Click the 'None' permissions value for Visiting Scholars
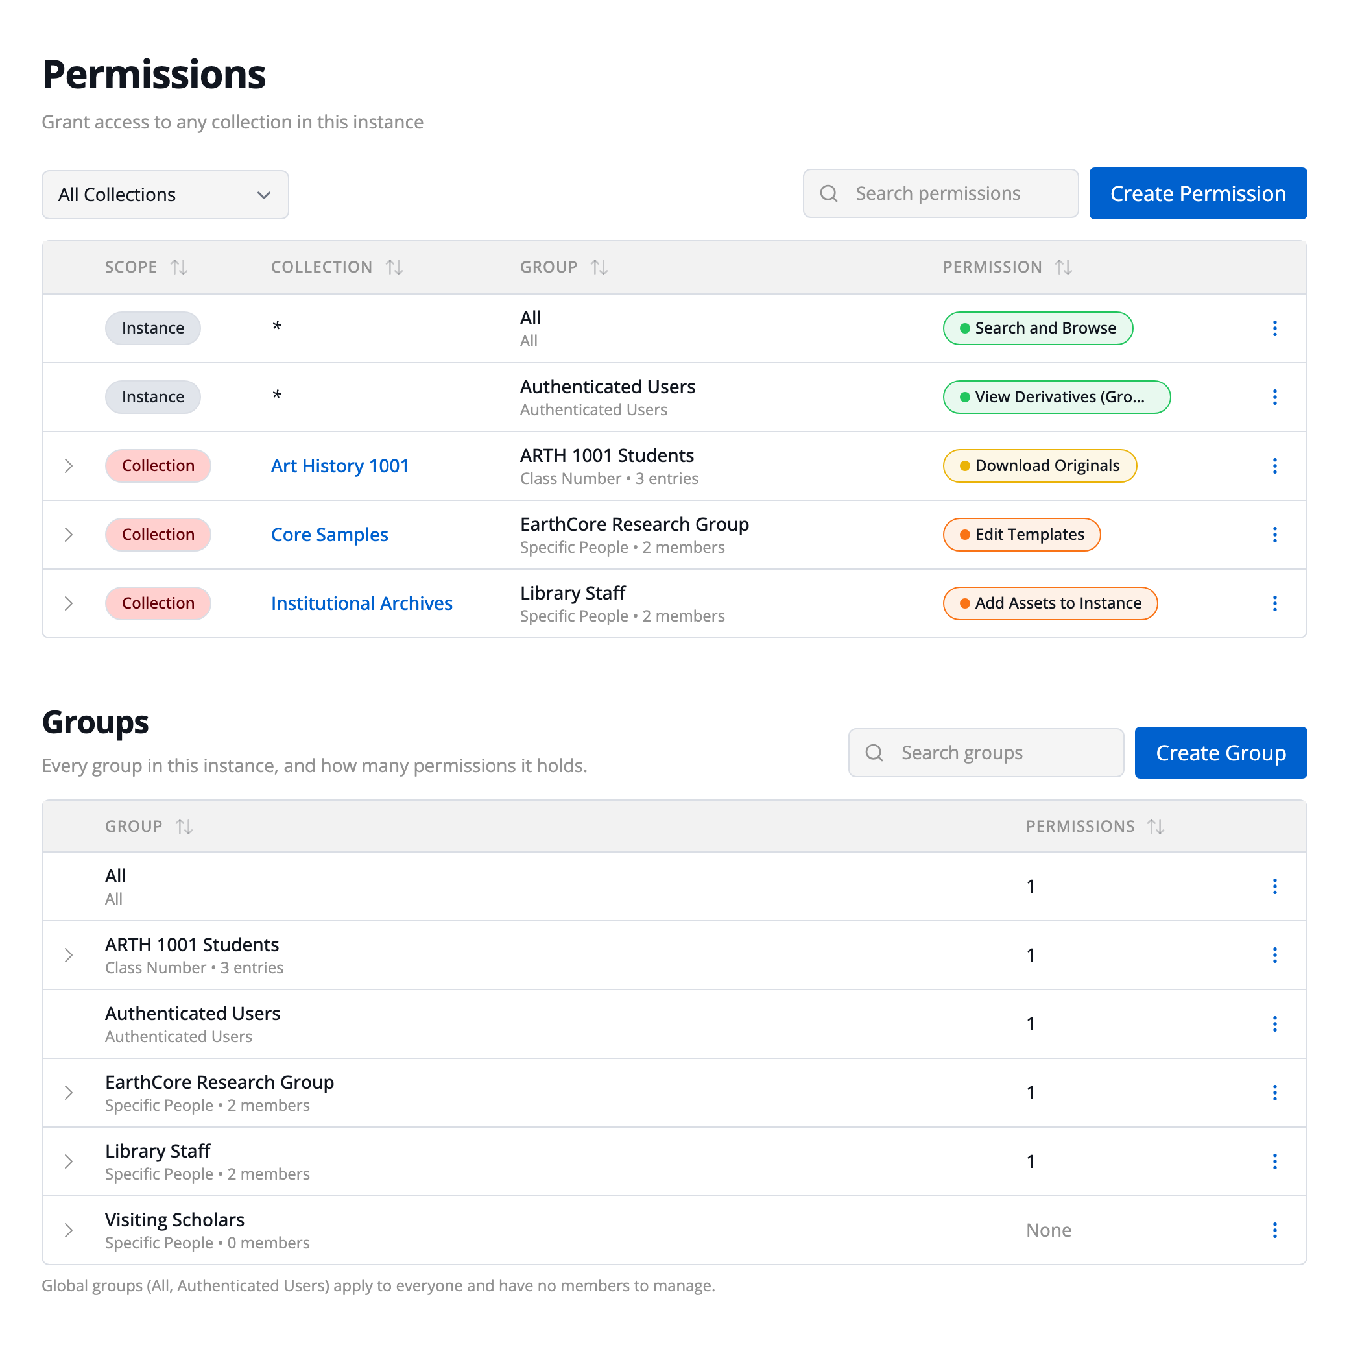Image resolution: width=1349 pixels, height=1360 pixels. tap(1049, 1230)
